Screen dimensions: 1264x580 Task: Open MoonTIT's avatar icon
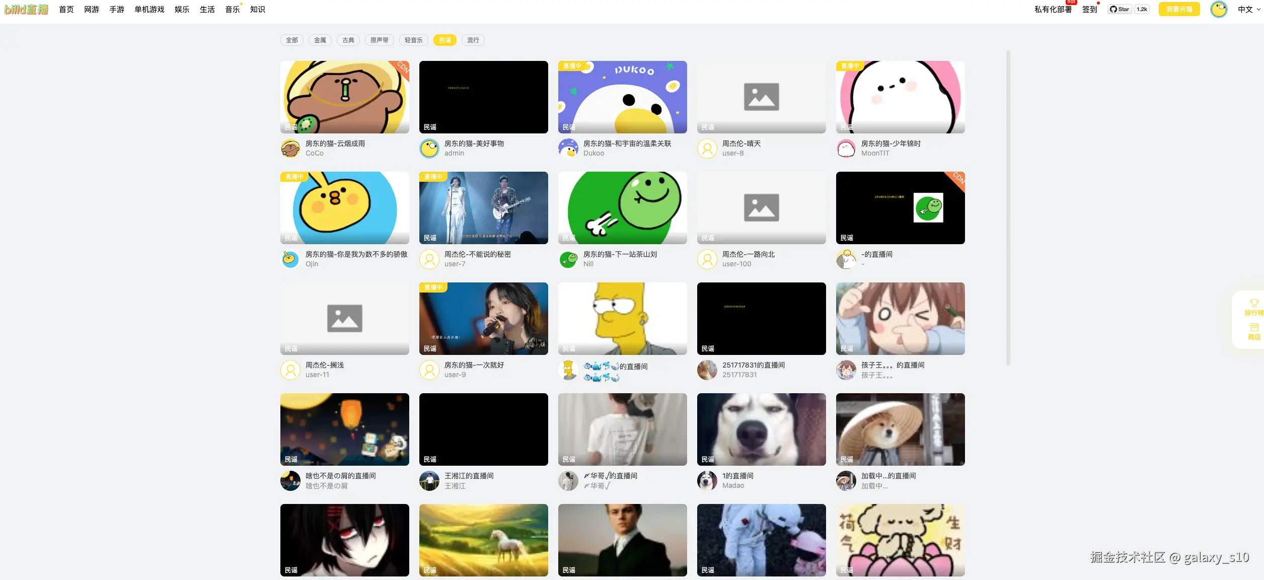point(846,148)
